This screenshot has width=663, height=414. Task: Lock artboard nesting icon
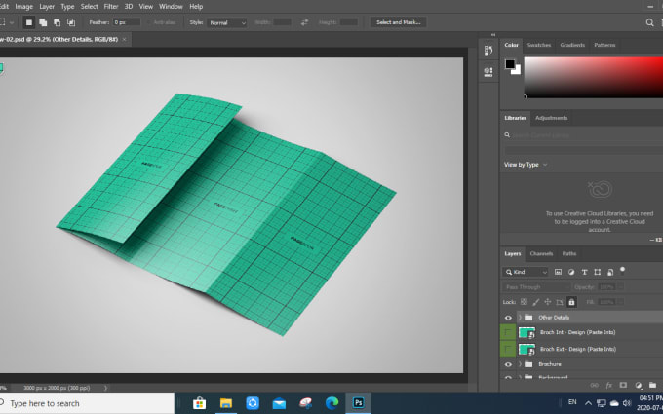pyautogui.click(x=560, y=302)
